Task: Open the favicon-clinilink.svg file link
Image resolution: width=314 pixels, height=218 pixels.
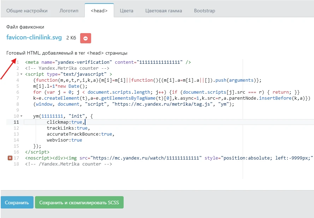Action: click(x=34, y=37)
